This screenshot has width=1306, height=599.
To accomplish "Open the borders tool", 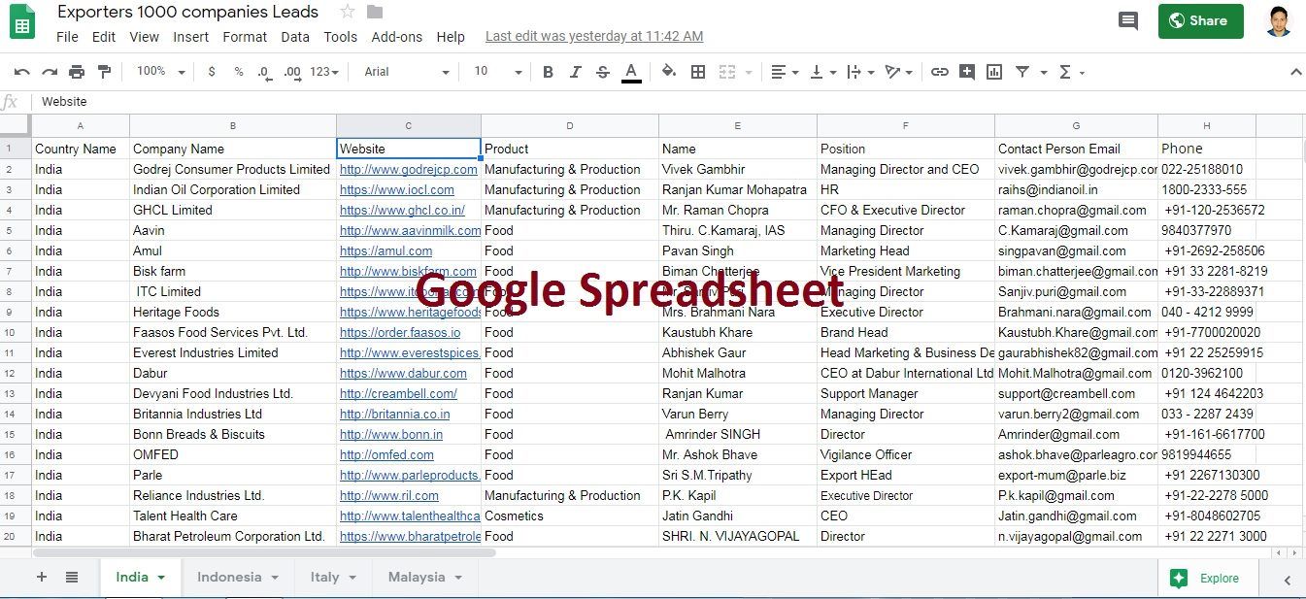I will [x=698, y=72].
